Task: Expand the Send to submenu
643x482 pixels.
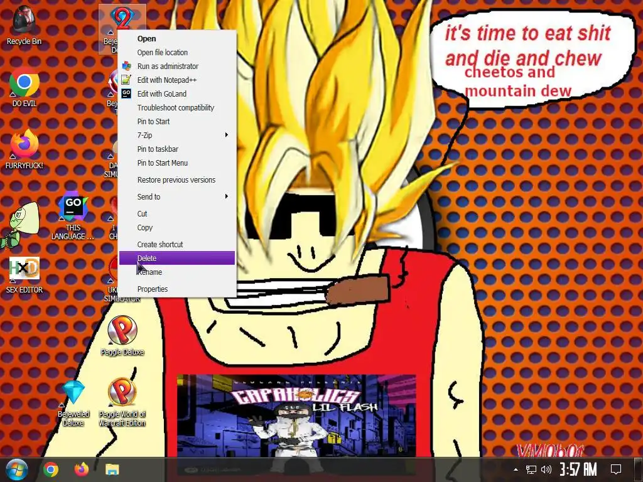Action: pos(176,196)
